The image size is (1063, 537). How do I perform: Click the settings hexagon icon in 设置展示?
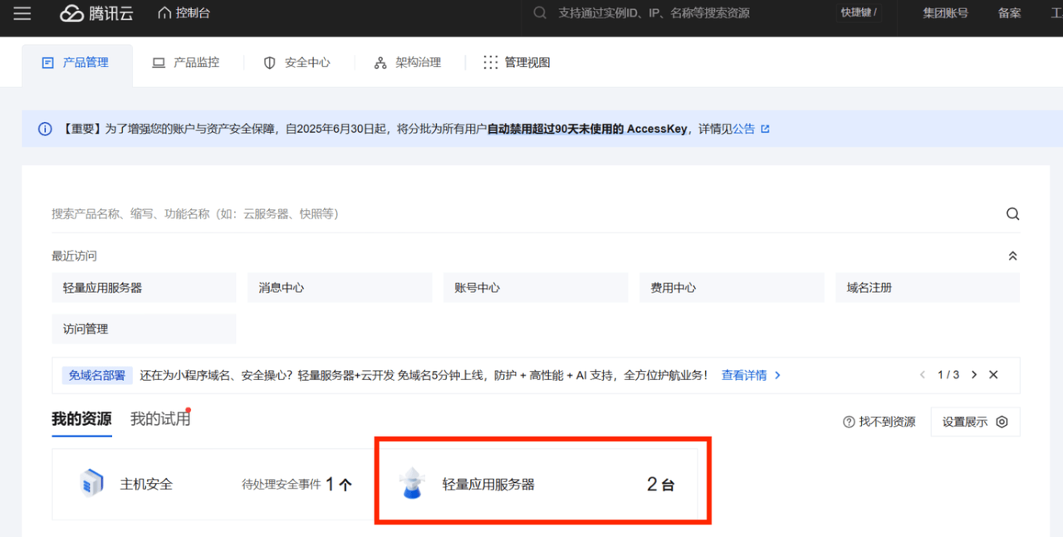tap(1002, 422)
